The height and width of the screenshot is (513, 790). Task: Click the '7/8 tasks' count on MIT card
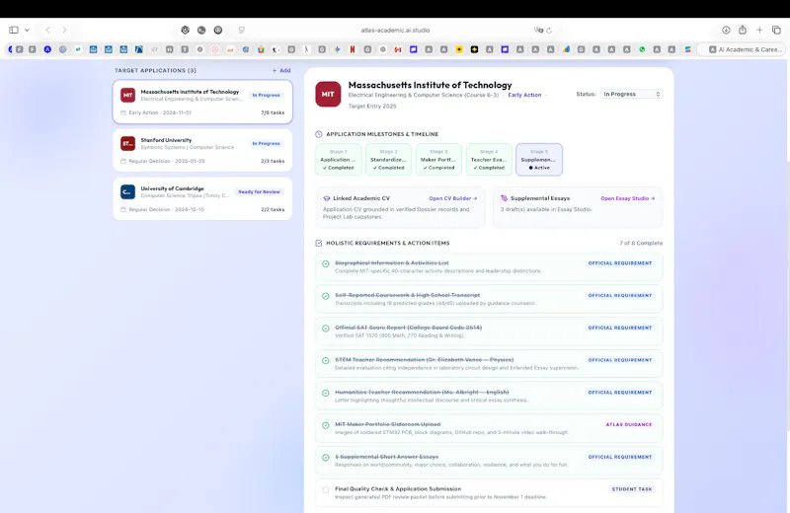coord(273,112)
